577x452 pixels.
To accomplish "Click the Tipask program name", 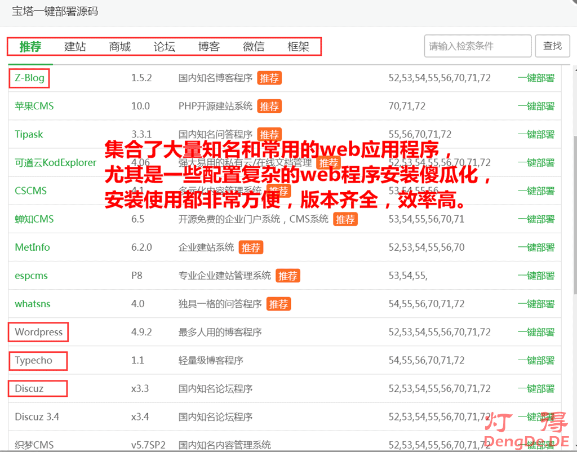I will (29, 134).
